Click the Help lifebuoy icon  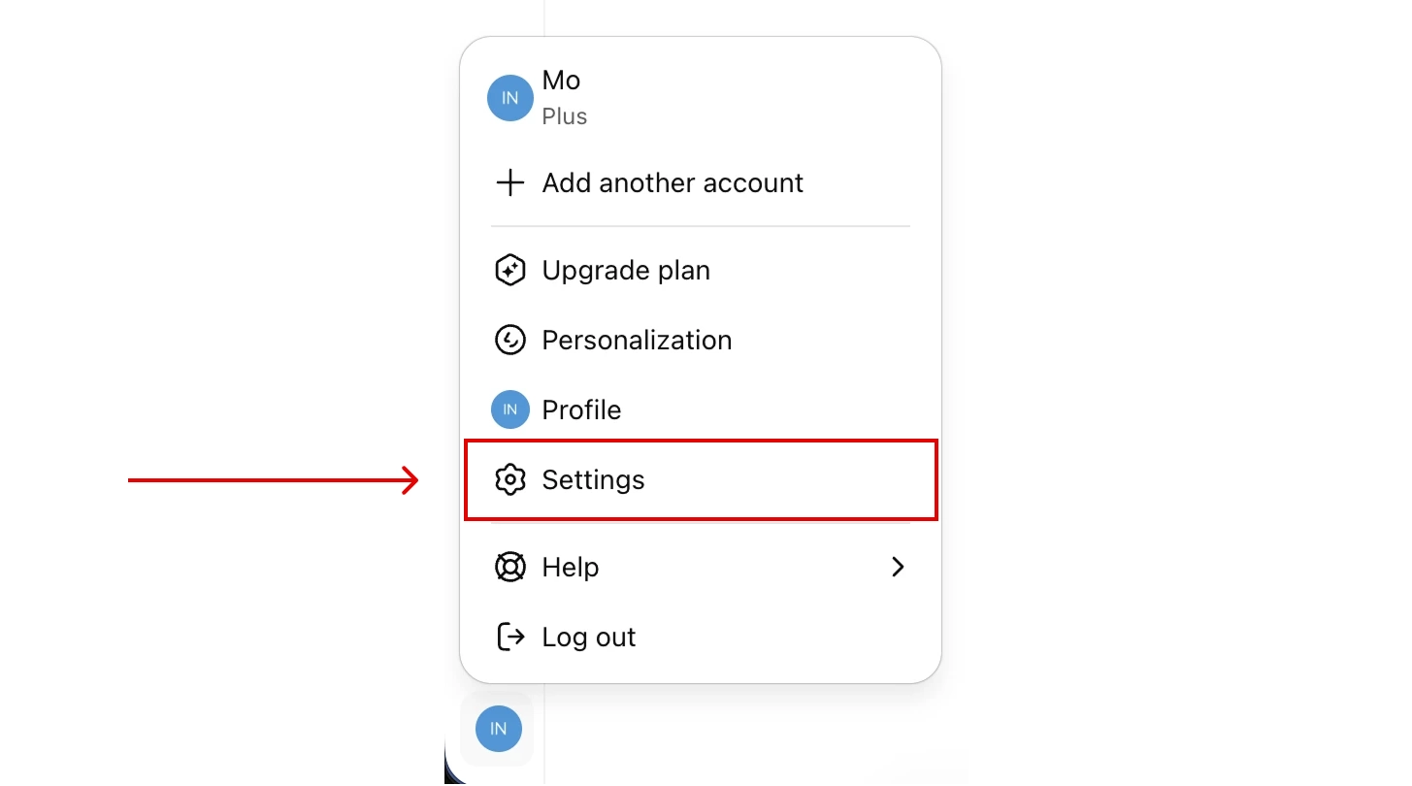509,567
